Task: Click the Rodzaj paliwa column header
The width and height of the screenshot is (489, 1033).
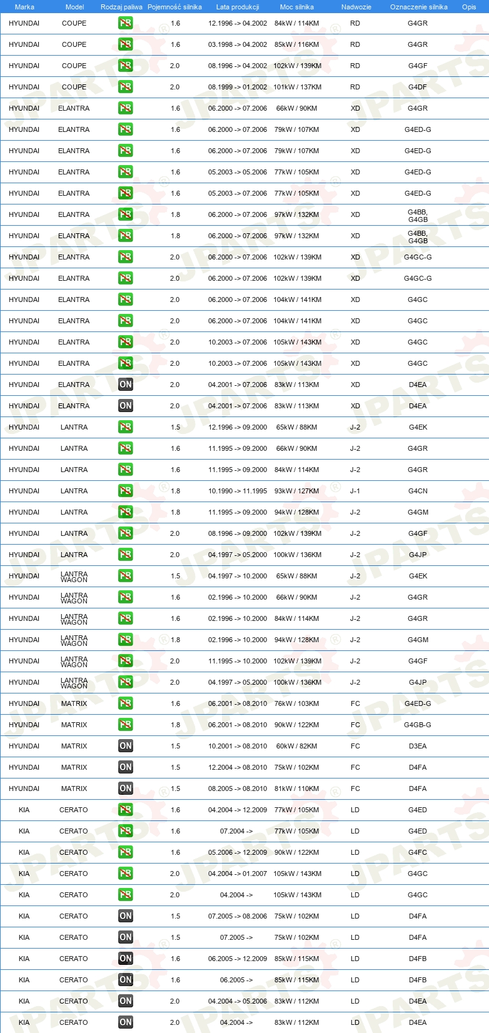Action: click(121, 7)
